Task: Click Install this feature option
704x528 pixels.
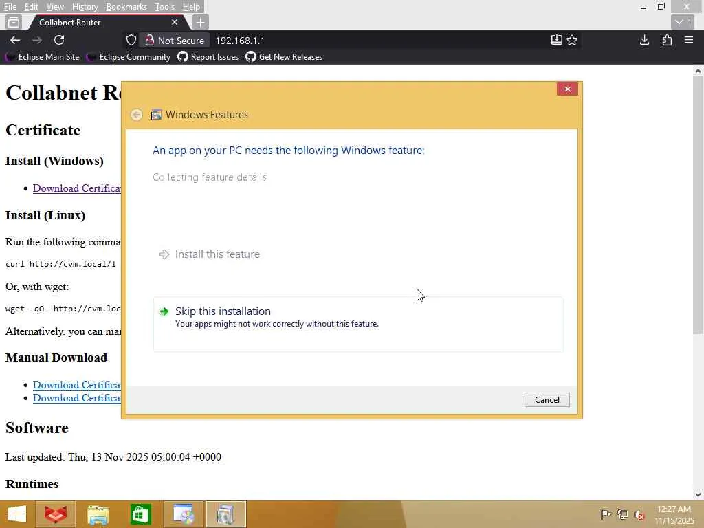Action: tap(210, 254)
